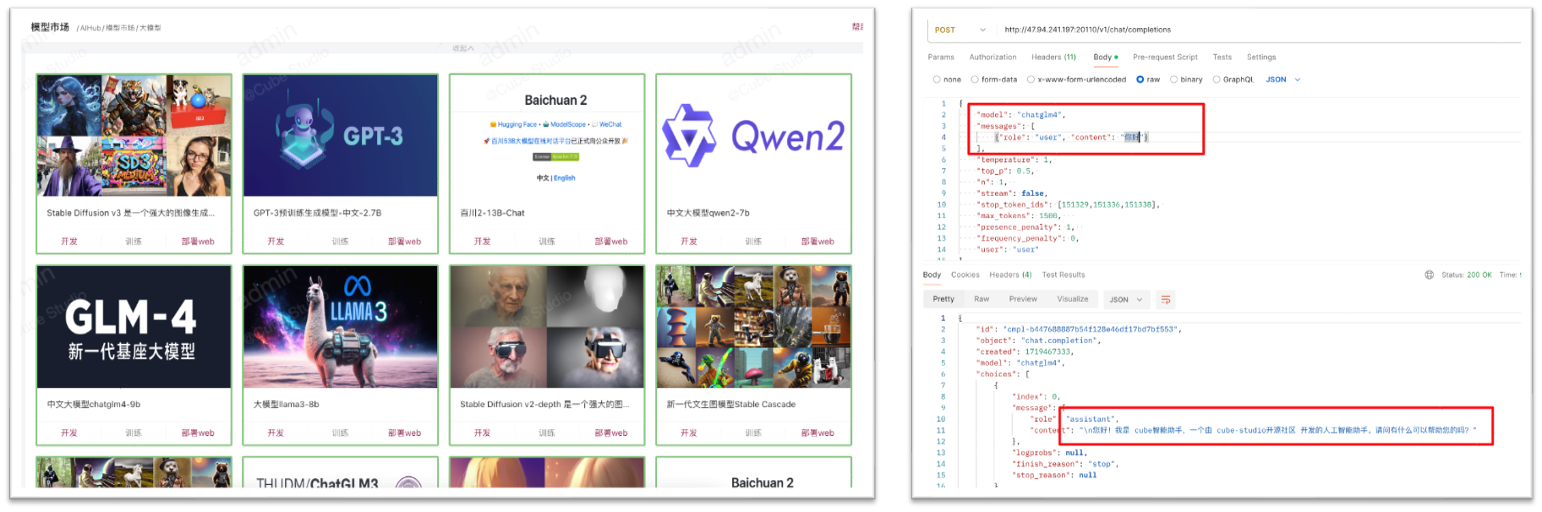Open the help link at model market top right
This screenshot has height=512, width=1542.
pos(857,27)
